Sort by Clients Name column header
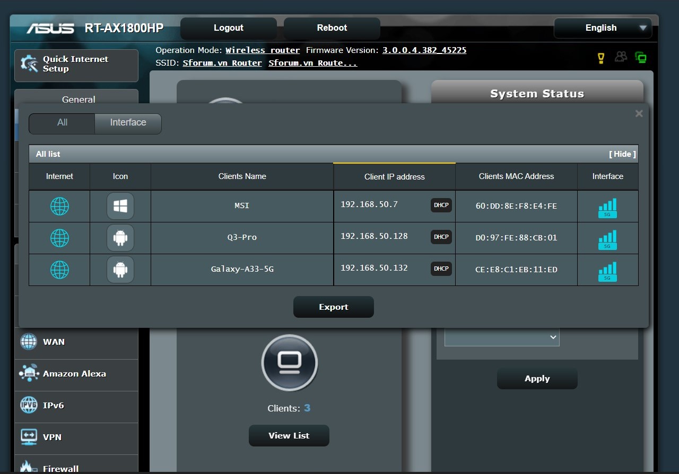The height and width of the screenshot is (474, 679). pos(242,176)
